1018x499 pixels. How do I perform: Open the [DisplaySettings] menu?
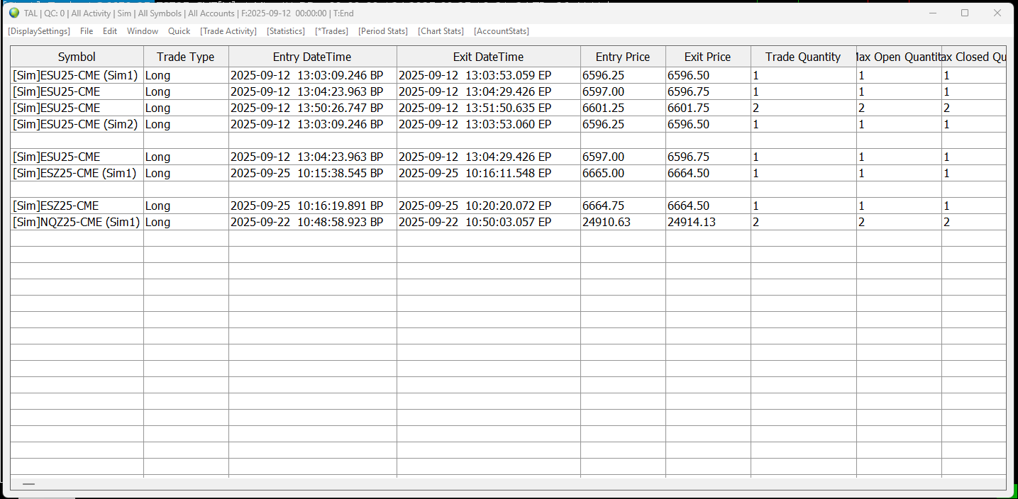pos(39,31)
